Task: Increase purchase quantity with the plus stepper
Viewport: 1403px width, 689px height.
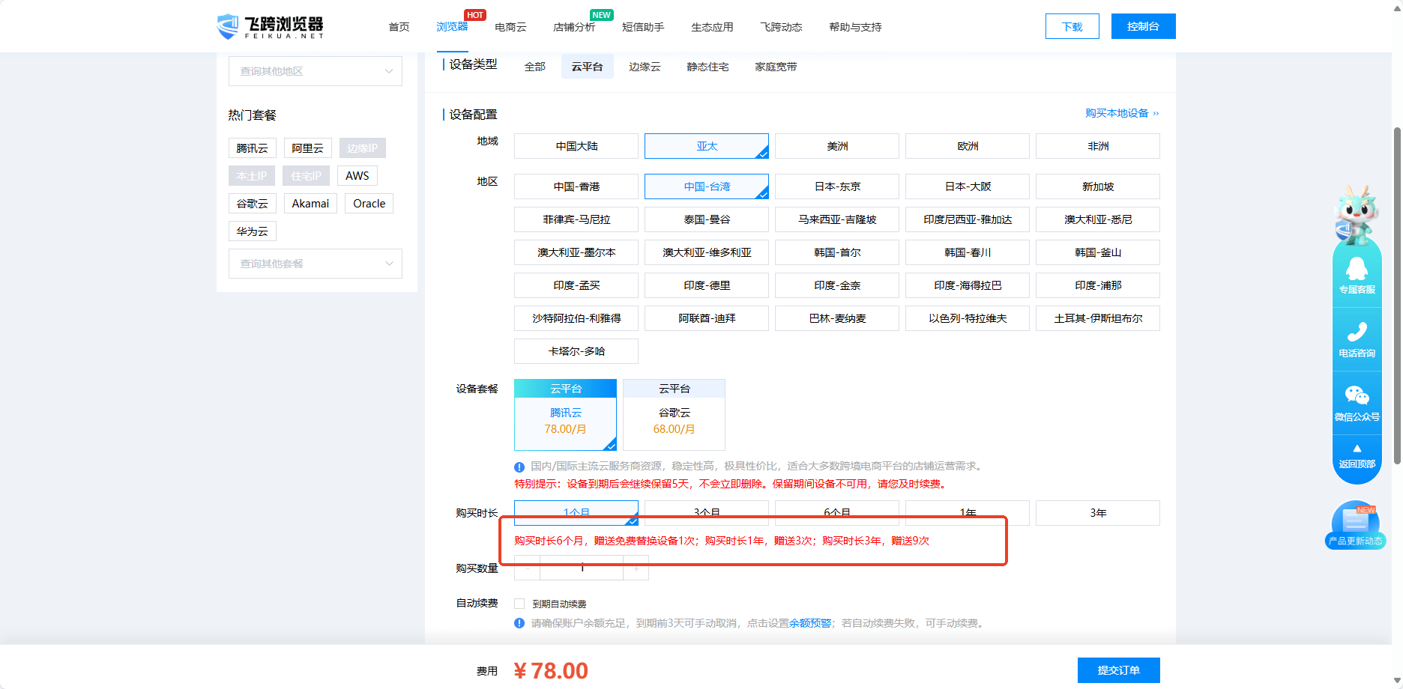Action: tap(636, 568)
